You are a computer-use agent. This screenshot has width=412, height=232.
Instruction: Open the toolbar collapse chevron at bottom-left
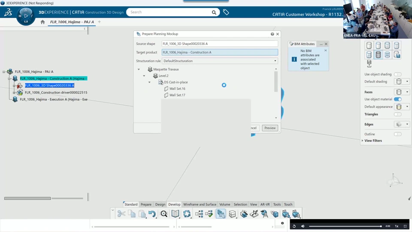pyautogui.click(x=112, y=210)
